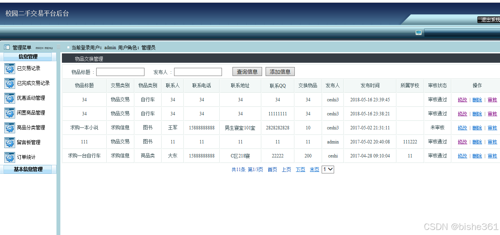Screen dimensions: 500x235
Task: Click 删除 for the 11111111 QQ row
Action: coord(477,114)
